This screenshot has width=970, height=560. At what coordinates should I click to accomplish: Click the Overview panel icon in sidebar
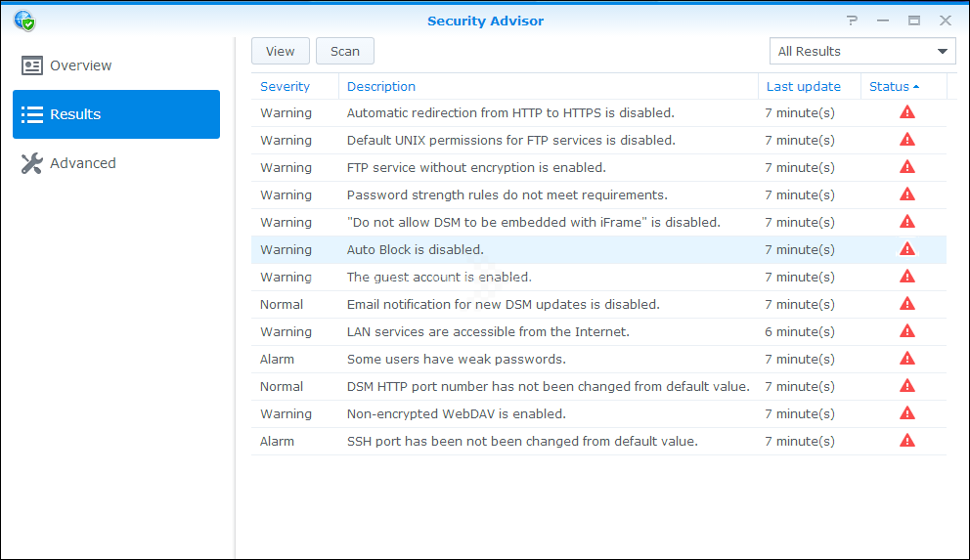point(32,65)
